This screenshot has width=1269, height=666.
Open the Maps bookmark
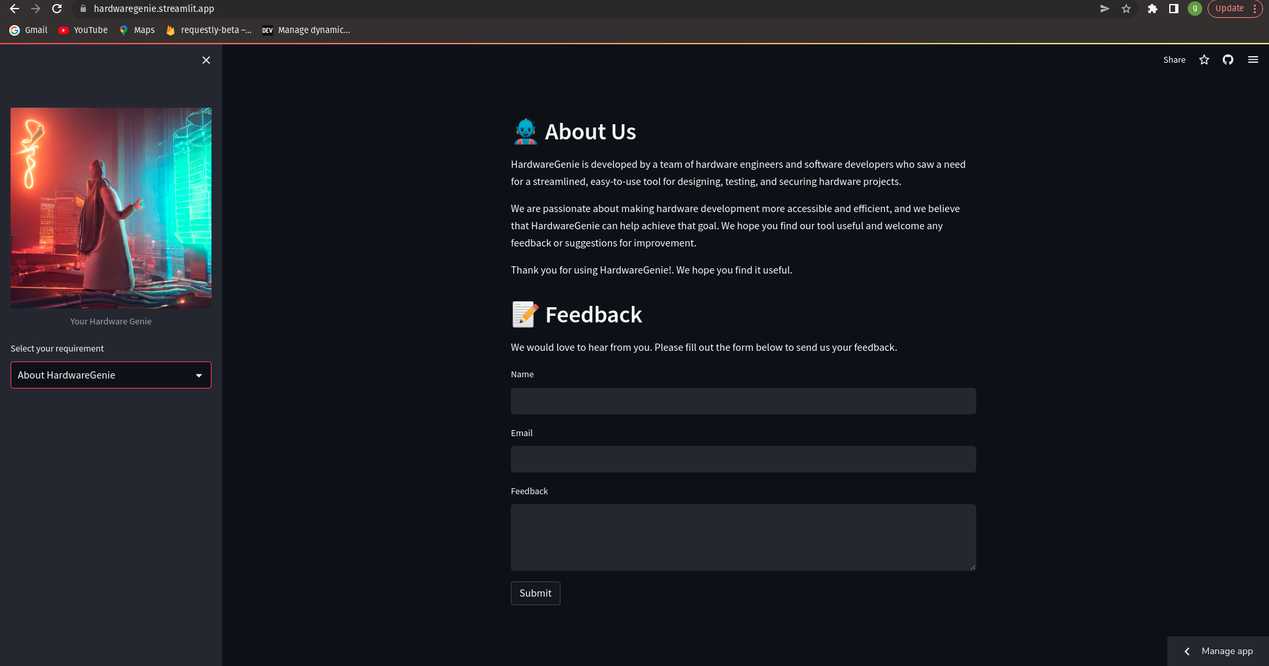[x=137, y=30]
